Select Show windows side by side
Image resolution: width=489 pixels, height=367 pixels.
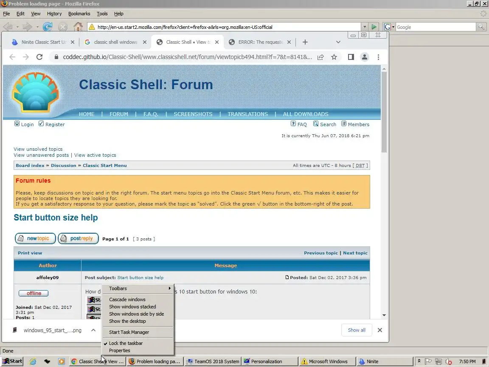point(138,314)
